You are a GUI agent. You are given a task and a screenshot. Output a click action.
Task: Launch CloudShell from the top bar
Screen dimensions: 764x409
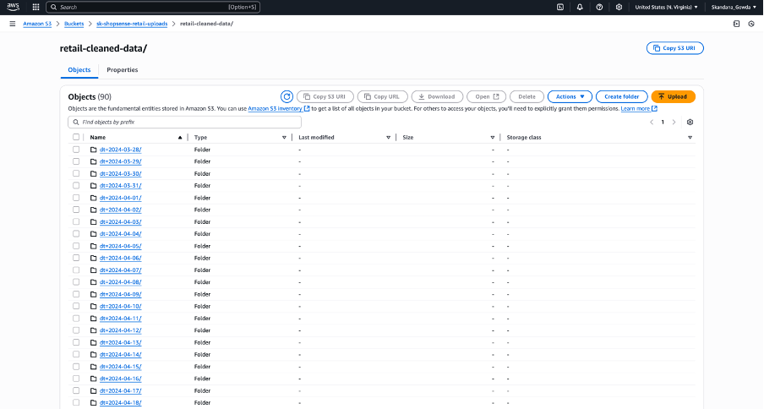coord(560,8)
